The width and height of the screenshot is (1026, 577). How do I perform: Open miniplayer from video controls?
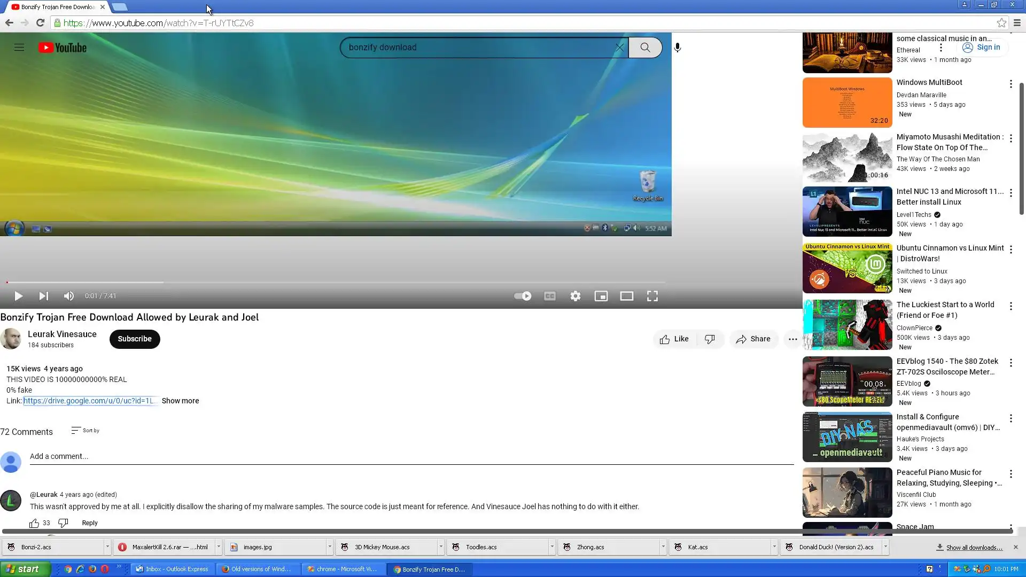tap(601, 296)
